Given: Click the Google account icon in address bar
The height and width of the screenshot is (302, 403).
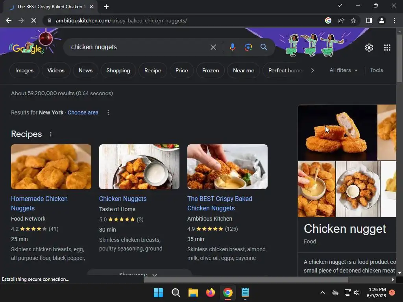Looking at the screenshot, I should (328, 20).
